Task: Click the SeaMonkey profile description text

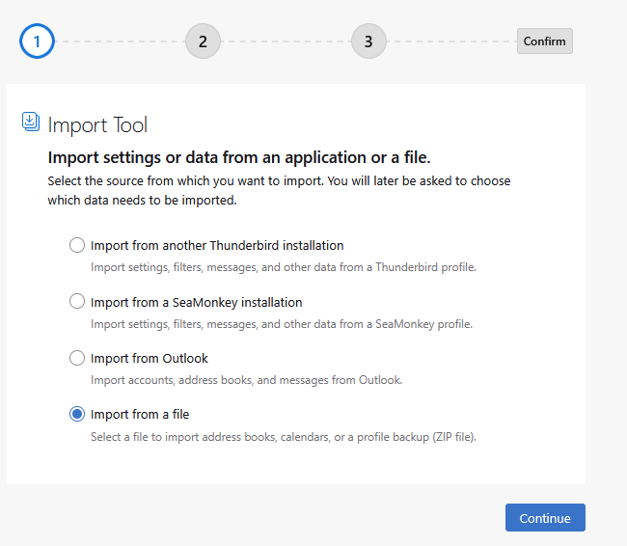Action: pyautogui.click(x=281, y=324)
